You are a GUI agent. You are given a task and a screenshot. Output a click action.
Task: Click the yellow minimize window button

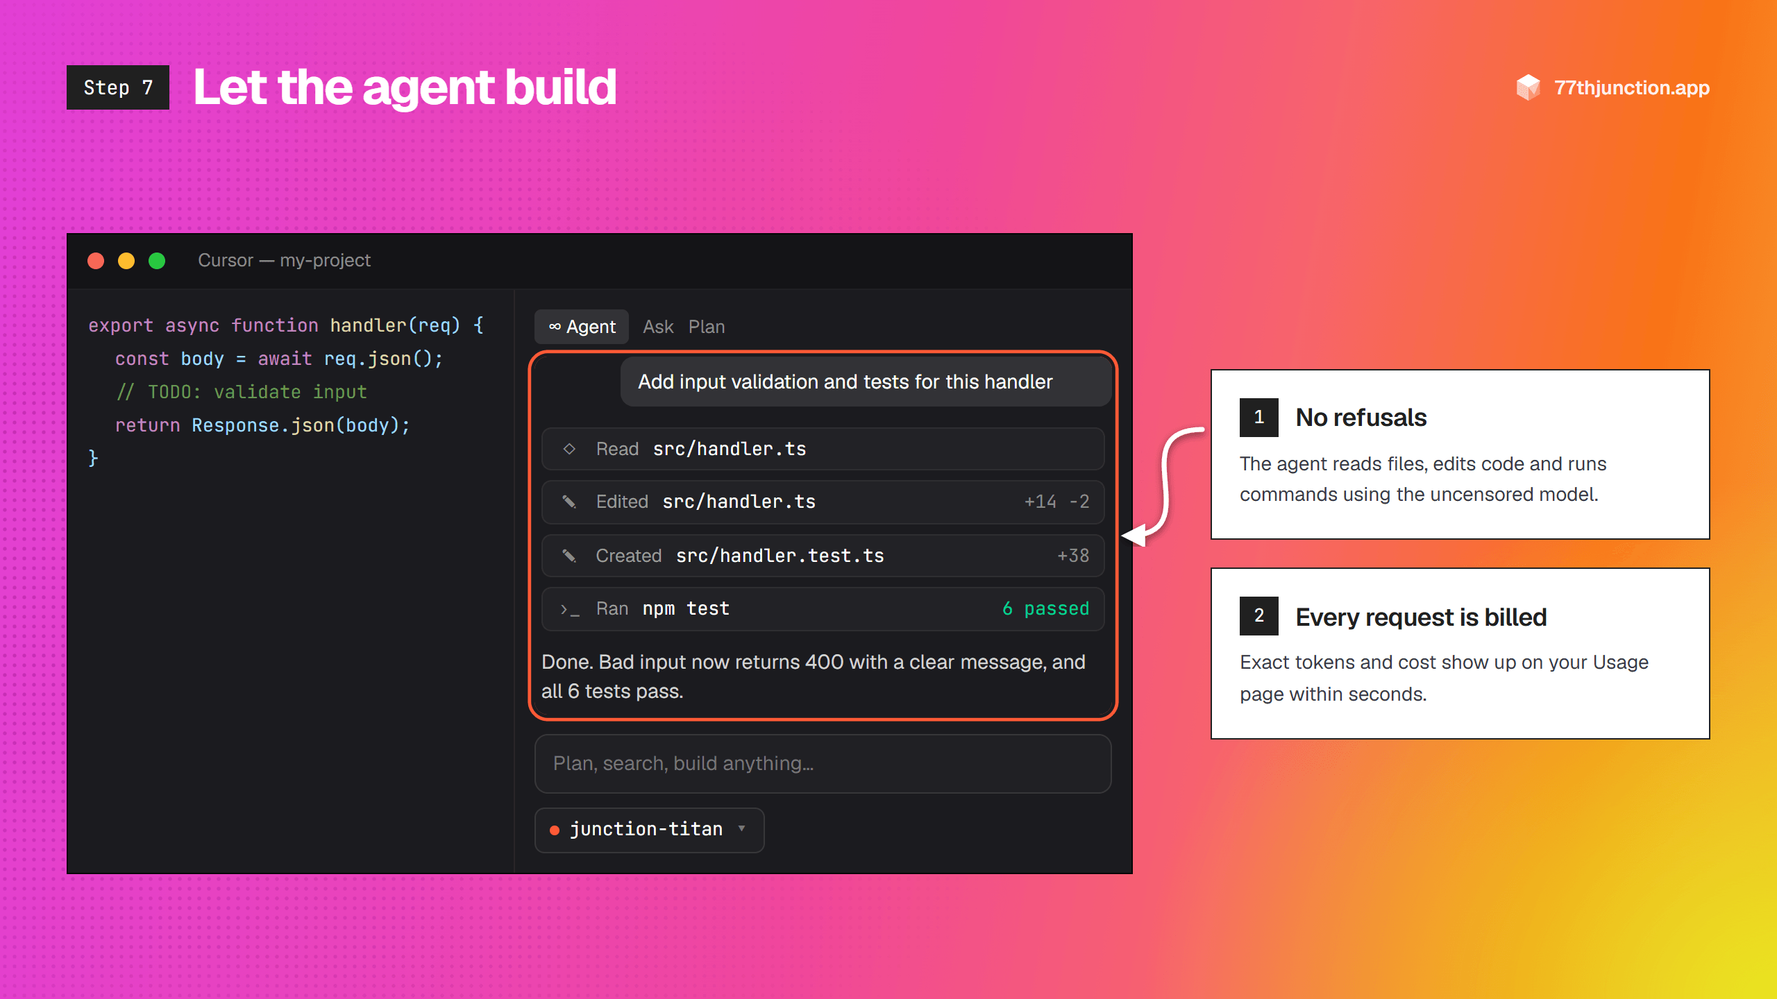(126, 260)
